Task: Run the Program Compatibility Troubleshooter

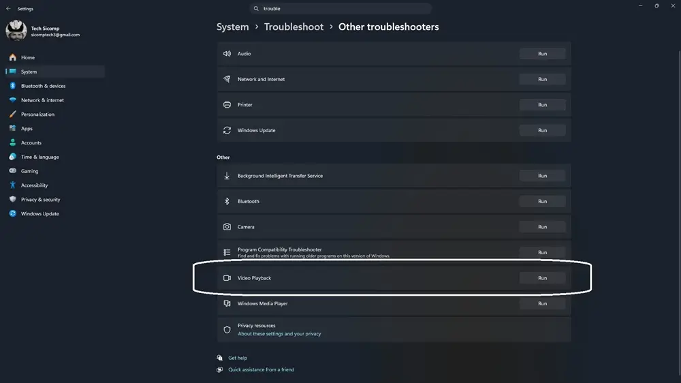Action: click(x=543, y=252)
